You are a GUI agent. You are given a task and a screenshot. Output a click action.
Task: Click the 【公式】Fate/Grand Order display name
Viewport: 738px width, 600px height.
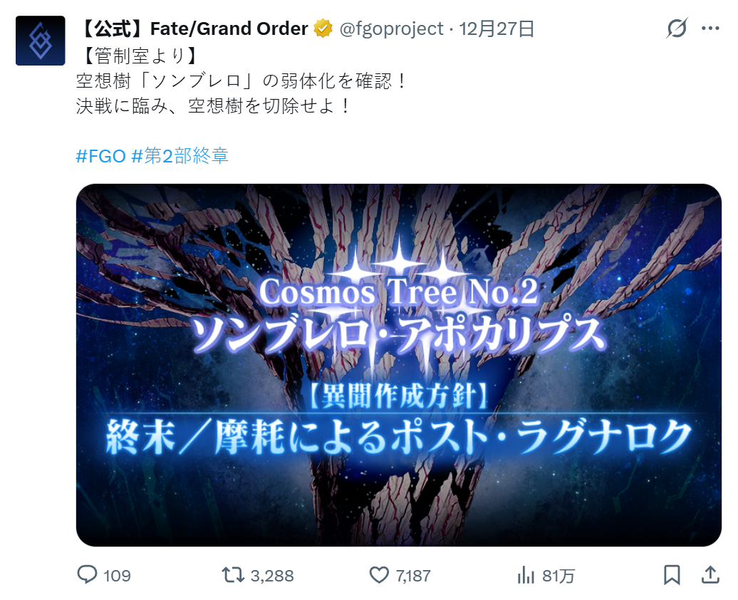(193, 29)
